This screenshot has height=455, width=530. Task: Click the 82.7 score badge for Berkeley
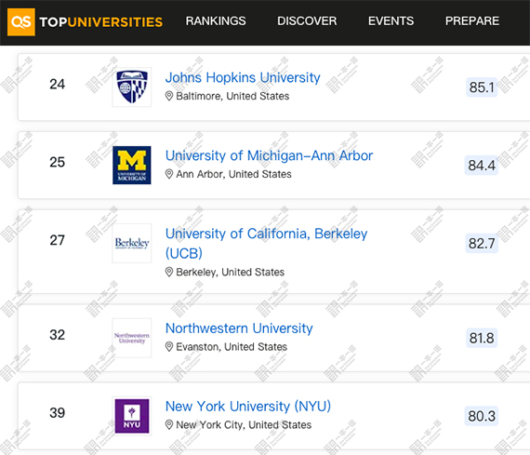tap(482, 243)
